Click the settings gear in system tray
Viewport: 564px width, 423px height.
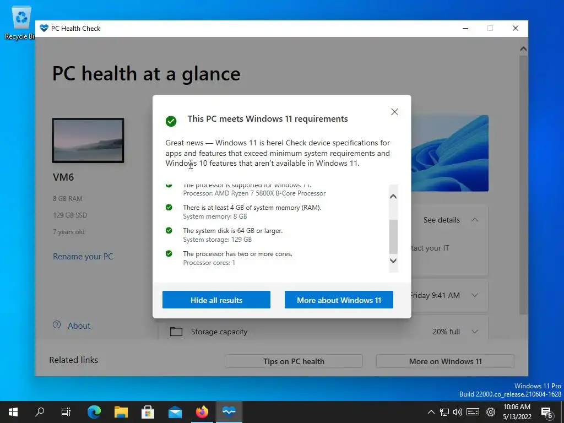(491, 412)
